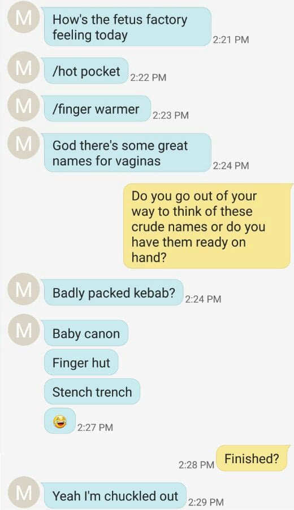Tap the M avatar next to God there's some great names
This screenshot has width=294, height=510.
(x=23, y=143)
